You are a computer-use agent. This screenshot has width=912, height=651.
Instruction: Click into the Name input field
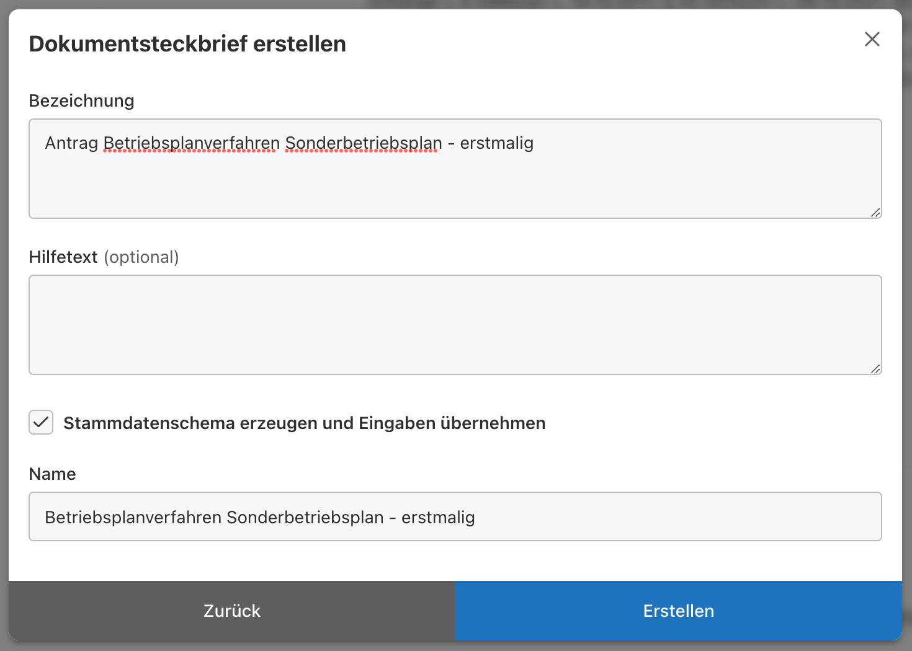click(x=620, y=516)
